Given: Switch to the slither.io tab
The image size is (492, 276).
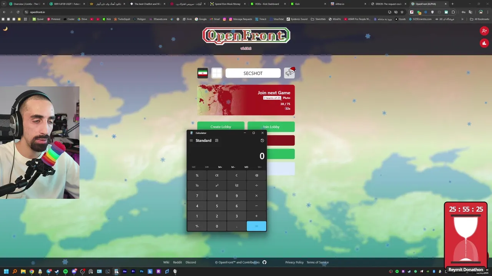Looking at the screenshot, I should pyautogui.click(x=348, y=4).
